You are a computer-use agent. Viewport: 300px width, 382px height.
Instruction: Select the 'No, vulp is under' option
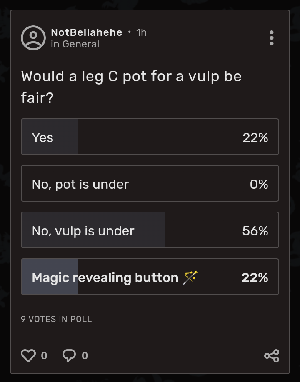pos(150,230)
